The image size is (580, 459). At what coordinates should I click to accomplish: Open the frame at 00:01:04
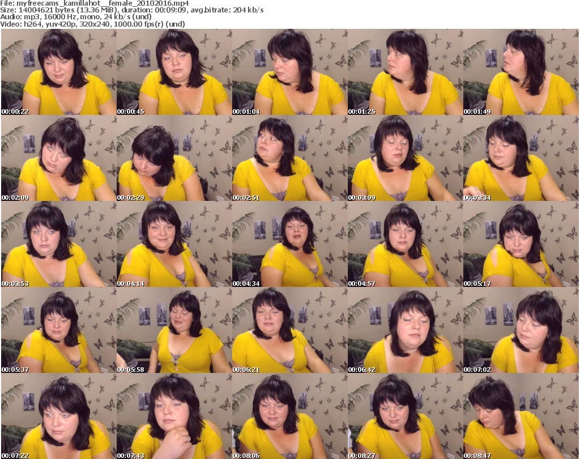pyautogui.click(x=289, y=72)
